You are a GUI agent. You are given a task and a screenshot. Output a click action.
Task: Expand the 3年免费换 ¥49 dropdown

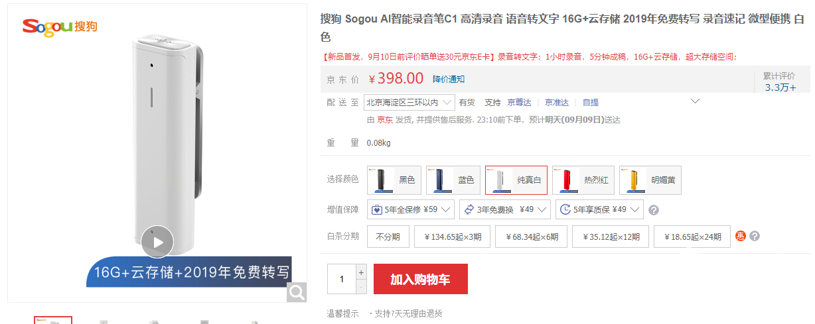click(x=504, y=210)
